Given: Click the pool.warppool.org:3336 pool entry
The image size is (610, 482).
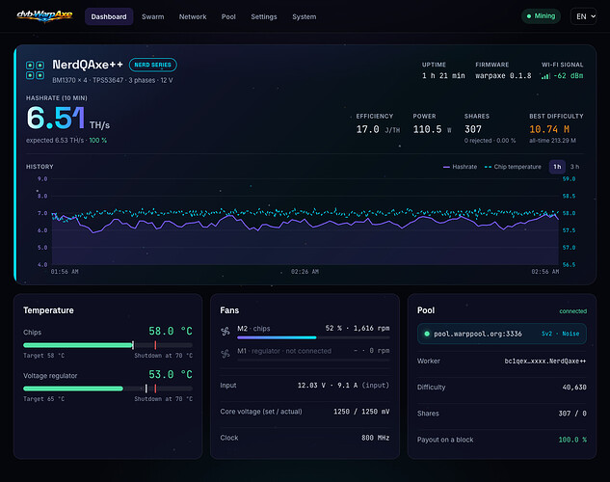Looking at the screenshot, I should 501,334.
